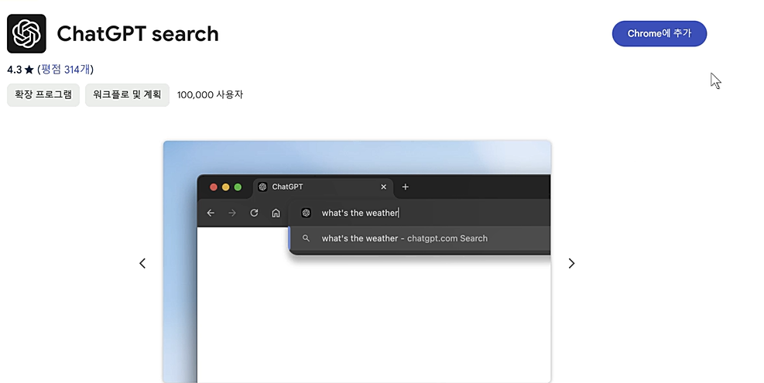Click the back arrow in preview browser

[x=211, y=213]
